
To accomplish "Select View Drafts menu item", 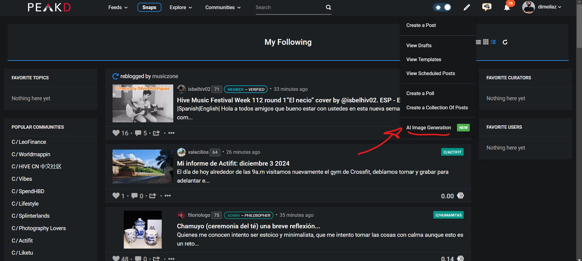I will [419, 45].
